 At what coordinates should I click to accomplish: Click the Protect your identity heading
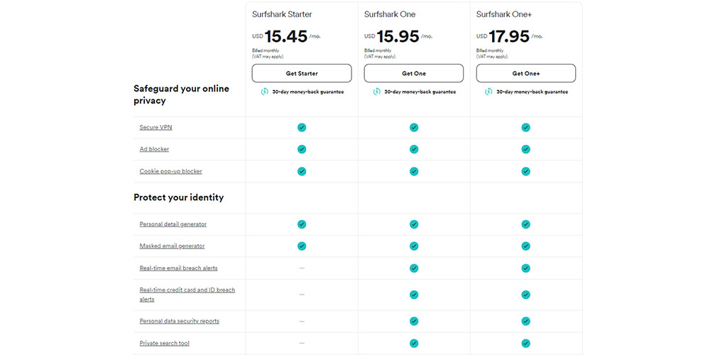[x=178, y=197]
